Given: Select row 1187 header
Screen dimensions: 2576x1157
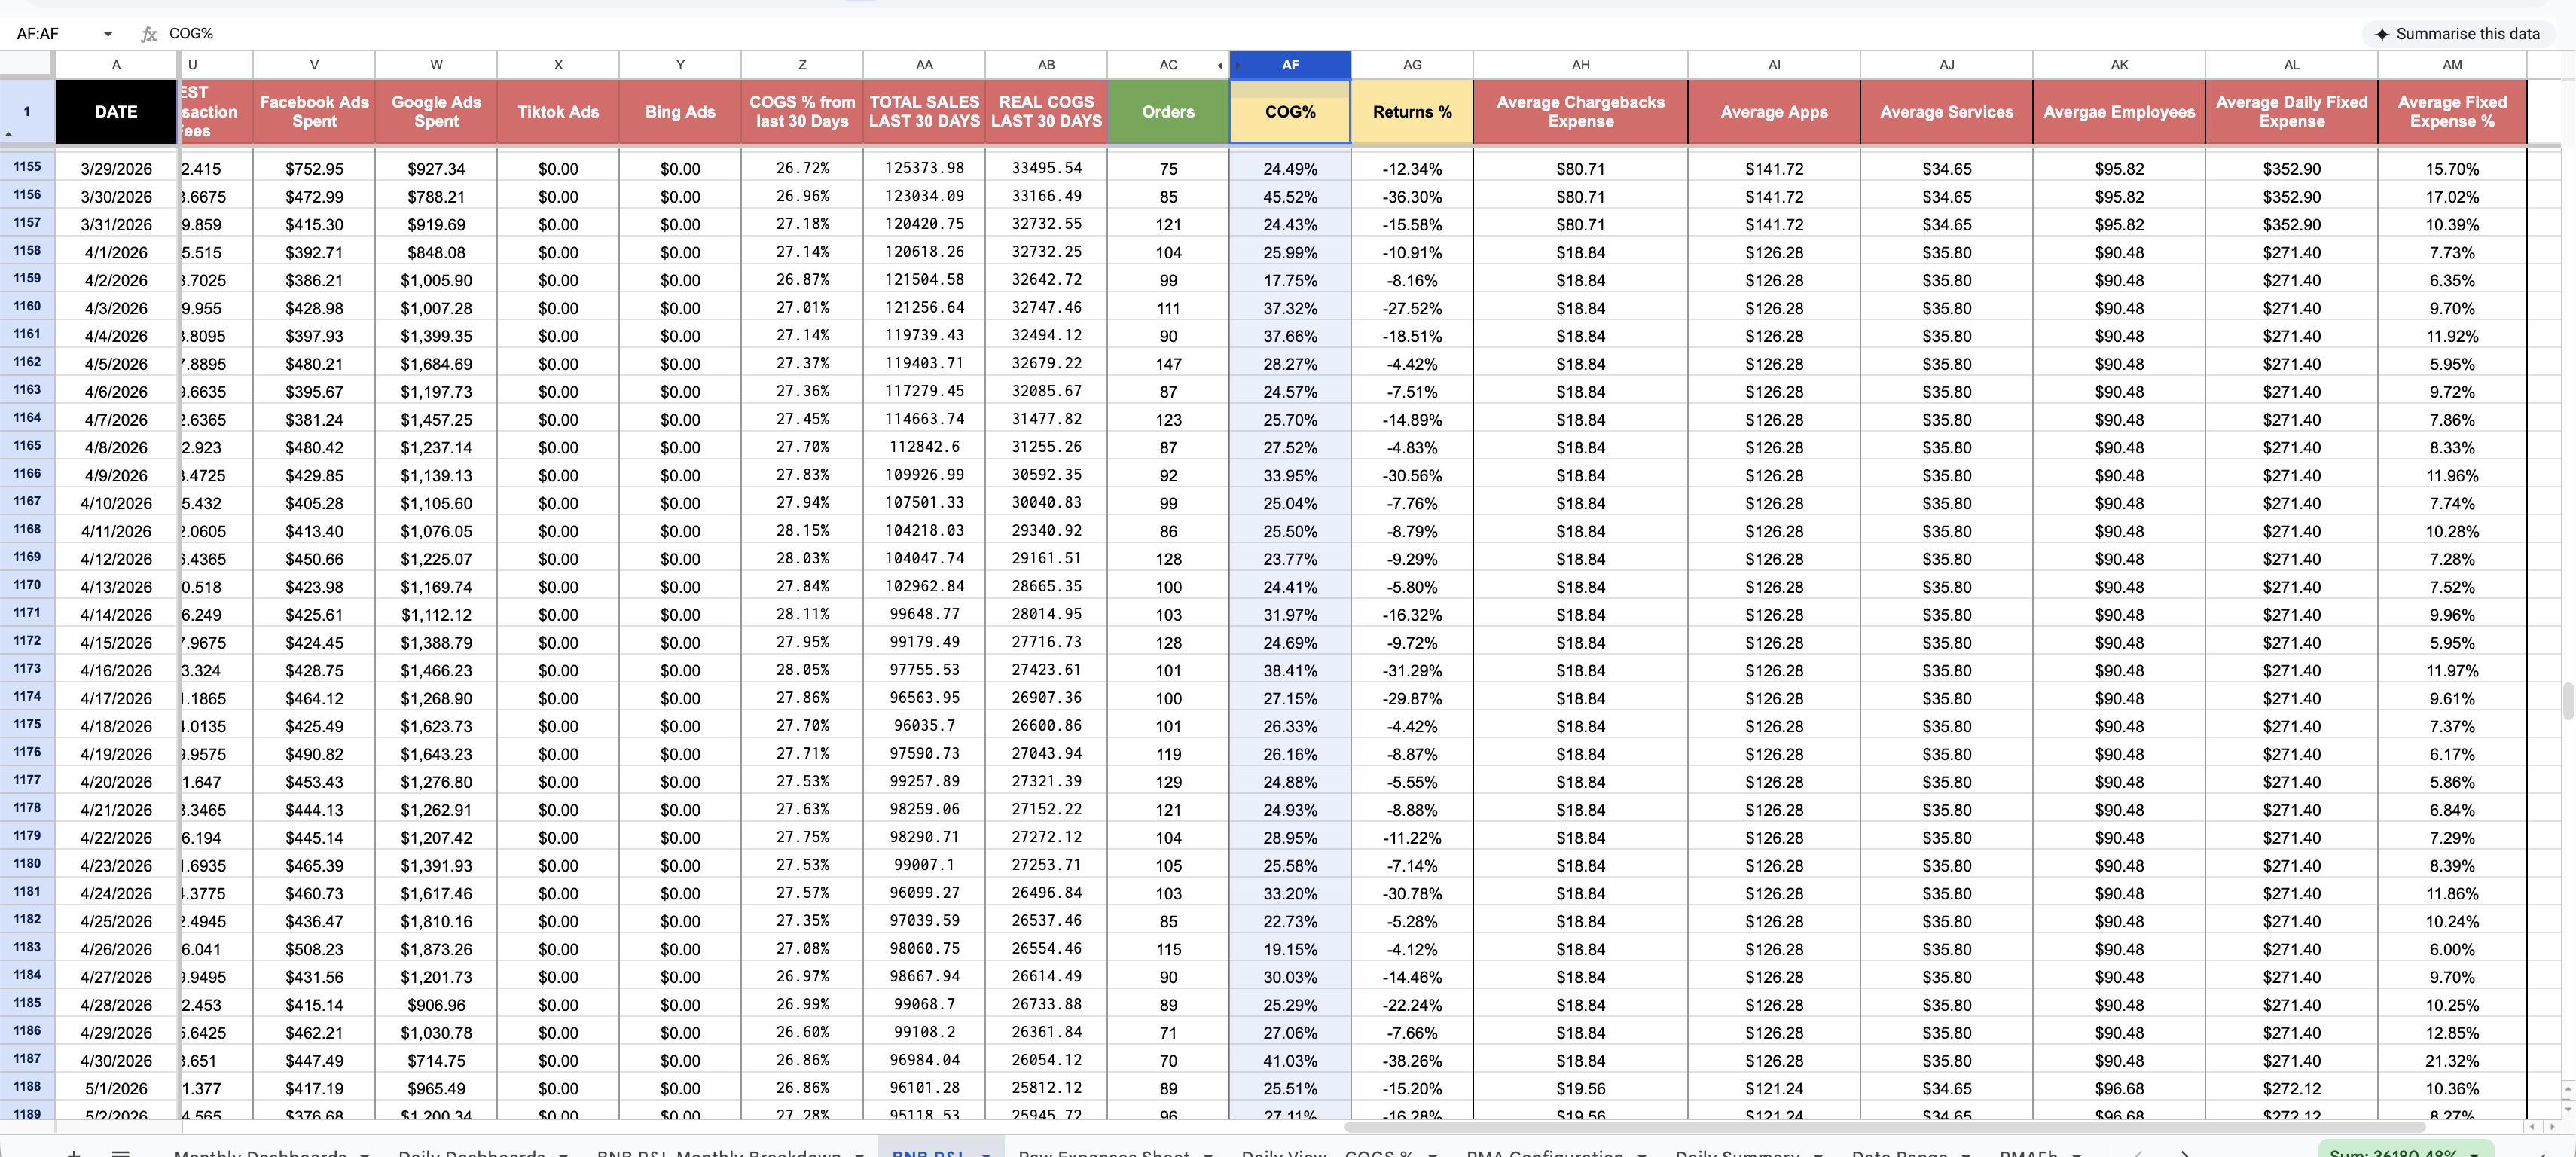Looking at the screenshot, I should 27,1059.
